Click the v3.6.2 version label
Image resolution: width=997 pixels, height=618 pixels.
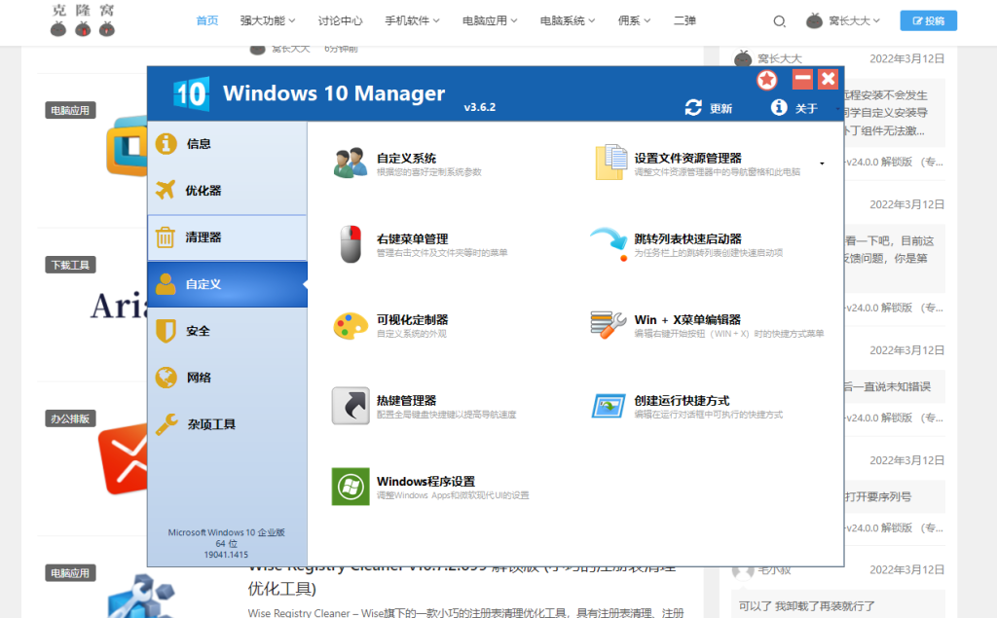coord(479,107)
